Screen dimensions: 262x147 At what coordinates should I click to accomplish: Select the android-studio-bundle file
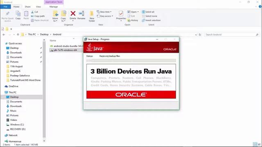click(66, 46)
